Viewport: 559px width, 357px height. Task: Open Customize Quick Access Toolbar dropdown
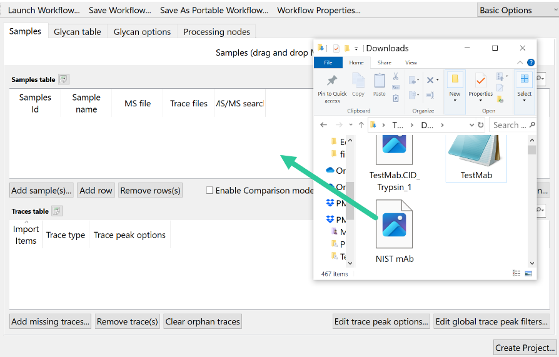[356, 49]
